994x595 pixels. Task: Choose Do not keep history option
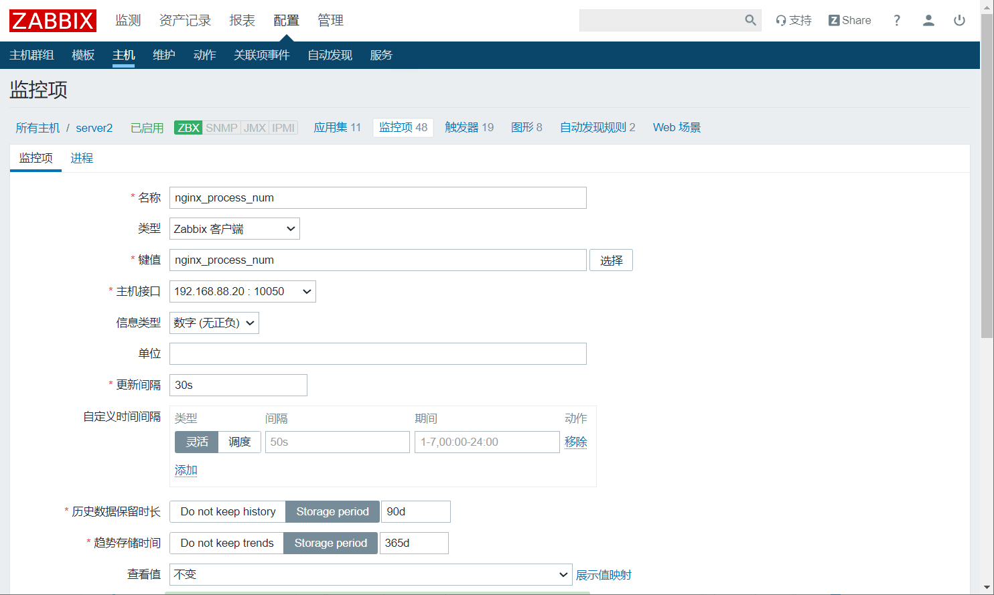pyautogui.click(x=228, y=511)
